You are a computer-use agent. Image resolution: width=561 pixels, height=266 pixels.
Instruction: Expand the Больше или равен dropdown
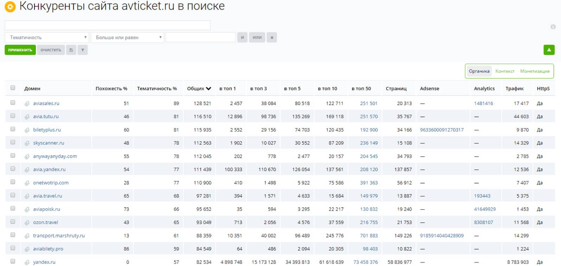[127, 37]
